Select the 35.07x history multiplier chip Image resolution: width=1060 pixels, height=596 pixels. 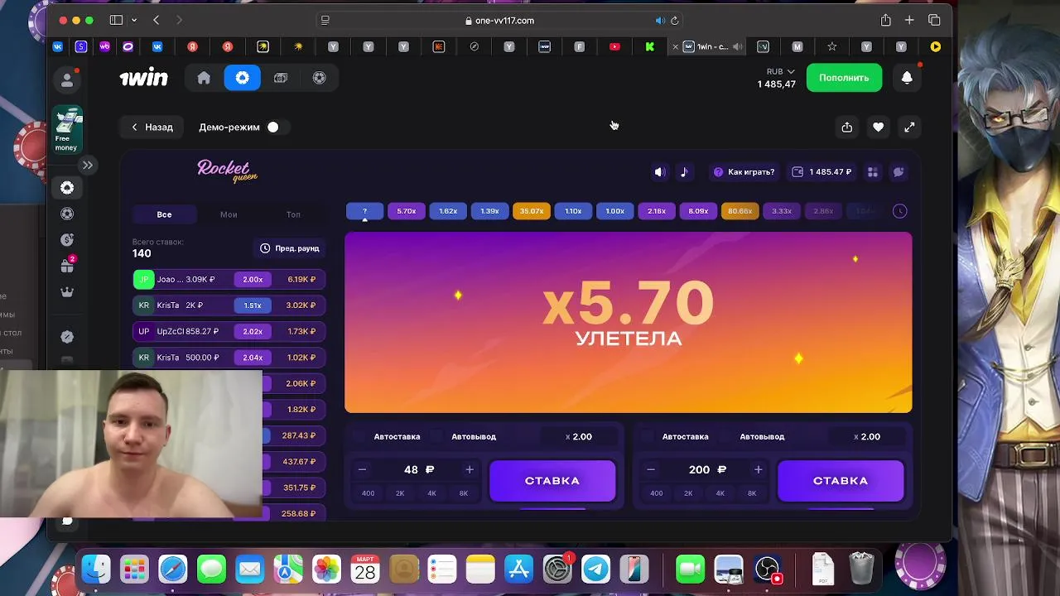[x=531, y=211]
